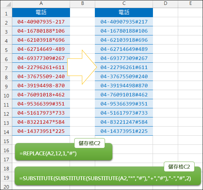The width and height of the screenshot is (203, 190).
Task: Click cell A10 with 04-76091018+462
Action: pos(41,95)
